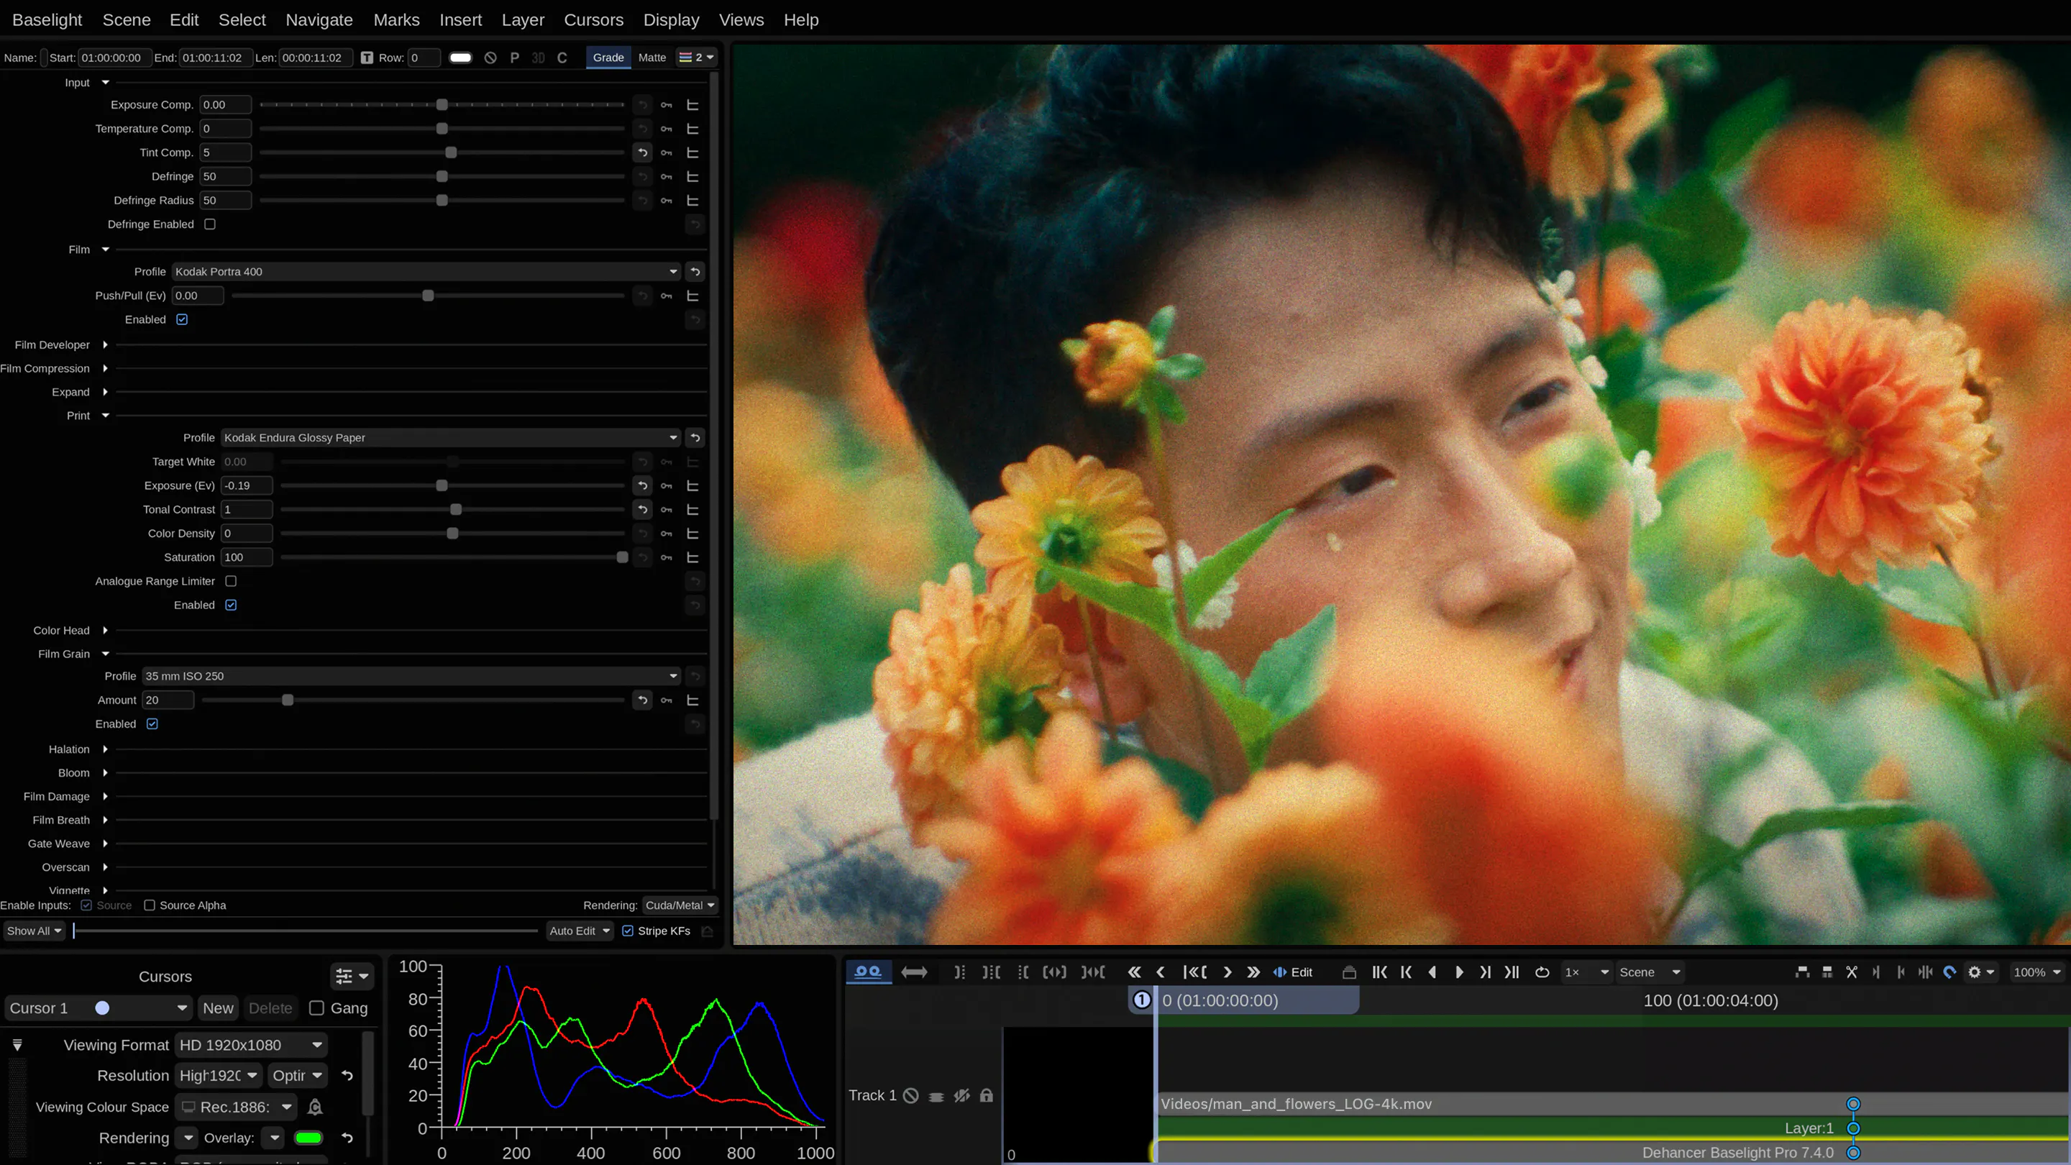The width and height of the screenshot is (2071, 1165).
Task: Expand the Color Head section
Action: [105, 631]
